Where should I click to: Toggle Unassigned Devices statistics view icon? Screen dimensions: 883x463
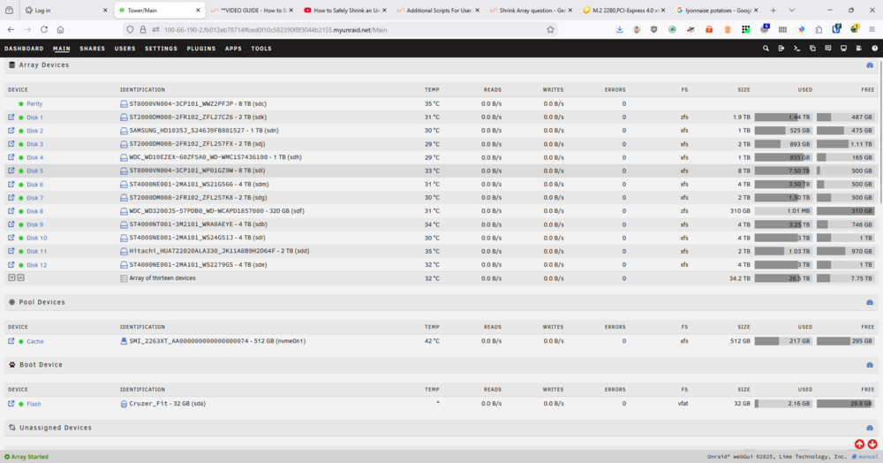(870, 428)
